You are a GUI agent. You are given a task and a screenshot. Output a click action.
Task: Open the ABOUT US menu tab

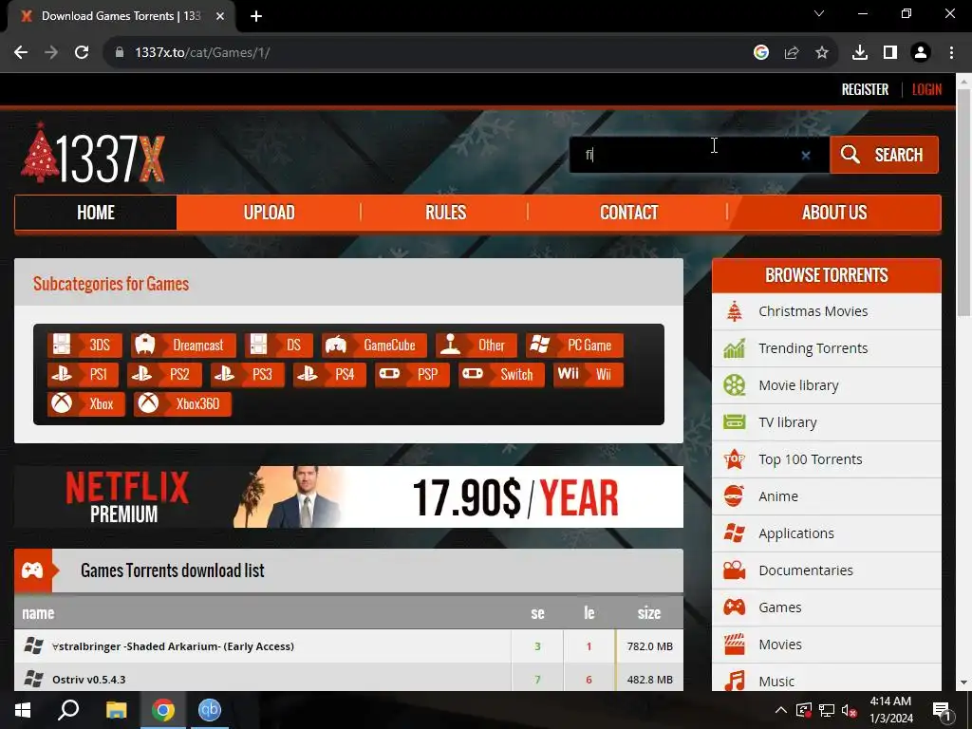(x=834, y=213)
